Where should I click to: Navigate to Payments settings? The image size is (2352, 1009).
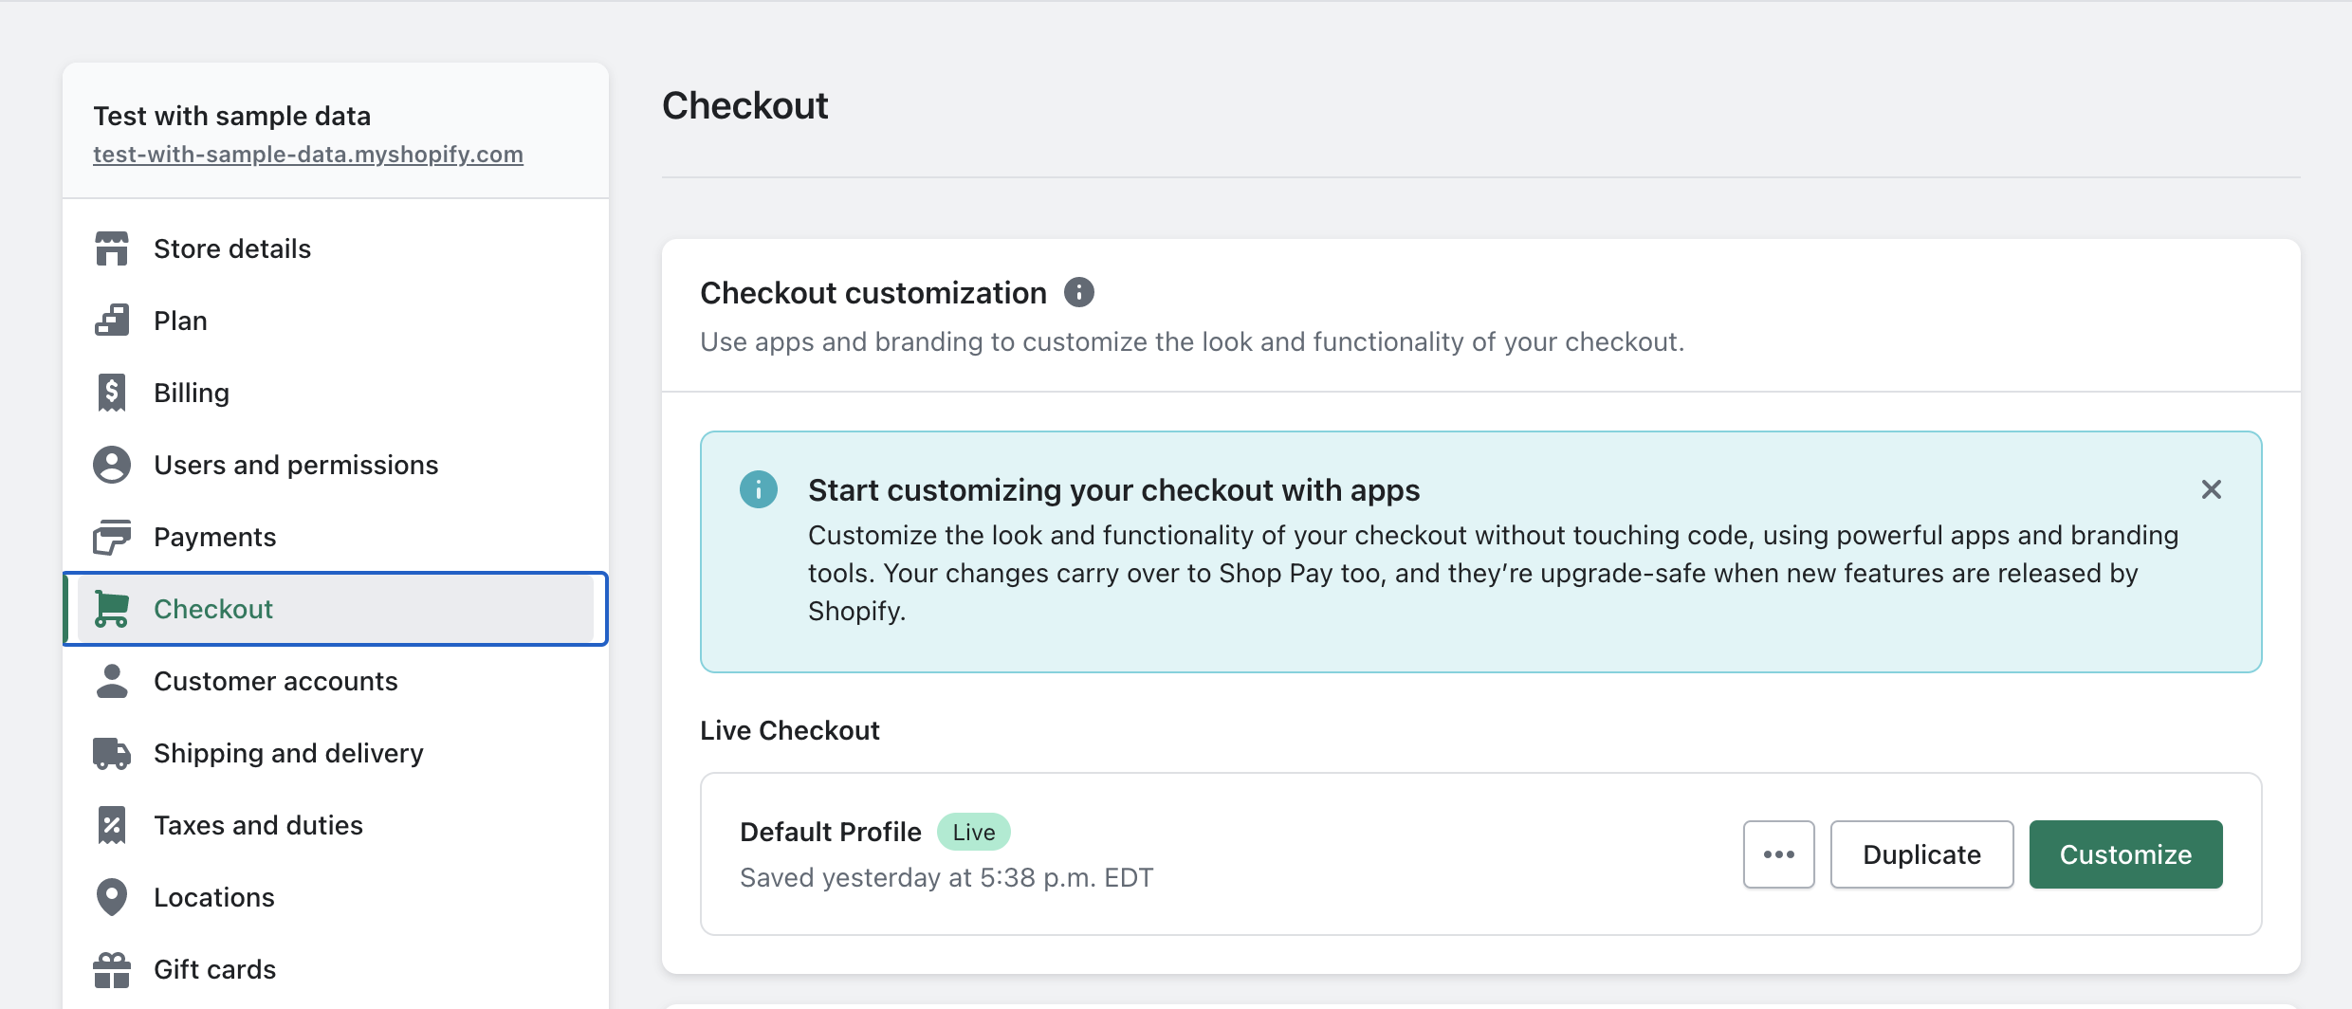pos(336,537)
